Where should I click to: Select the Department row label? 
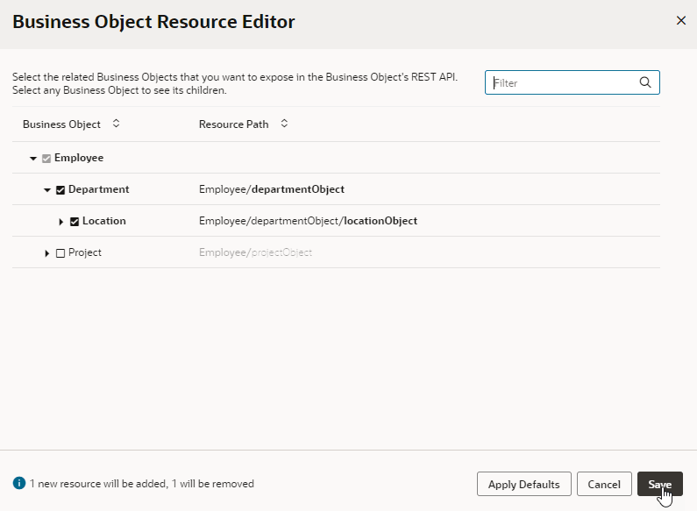98,189
